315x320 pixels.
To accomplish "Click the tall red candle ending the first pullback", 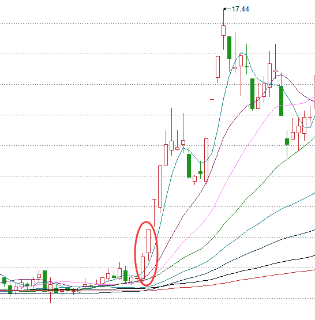I will click(206, 160).
